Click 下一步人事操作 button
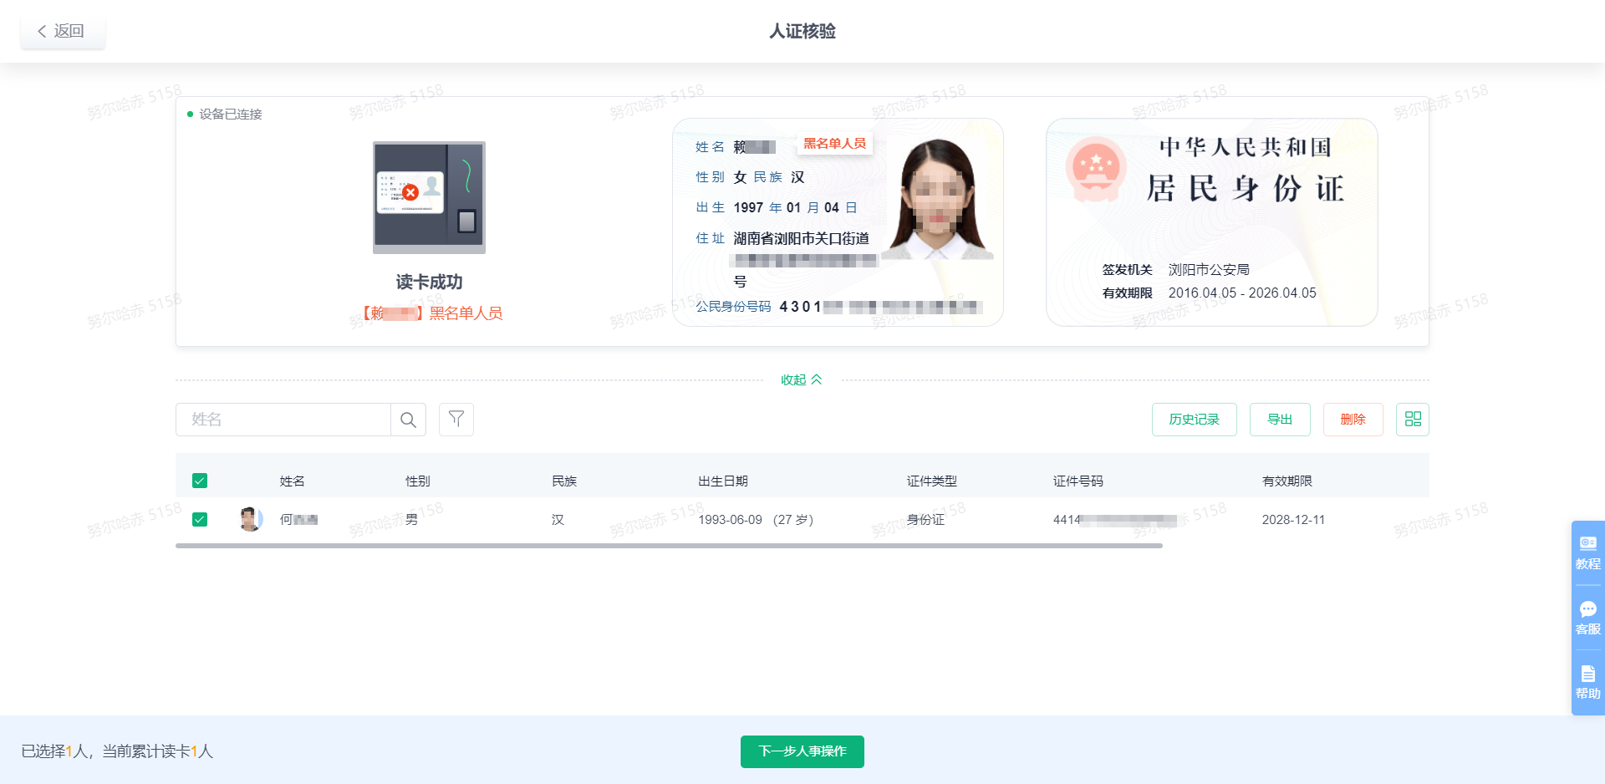 point(802,751)
